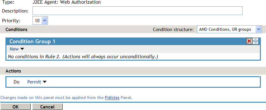Focus the Description text field

pyautogui.click(x=137, y=11)
